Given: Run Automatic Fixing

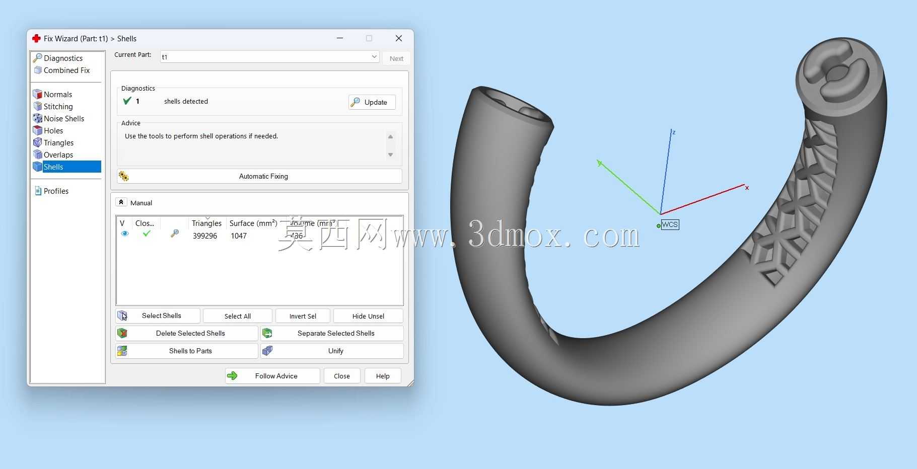Looking at the screenshot, I should pyautogui.click(x=259, y=176).
